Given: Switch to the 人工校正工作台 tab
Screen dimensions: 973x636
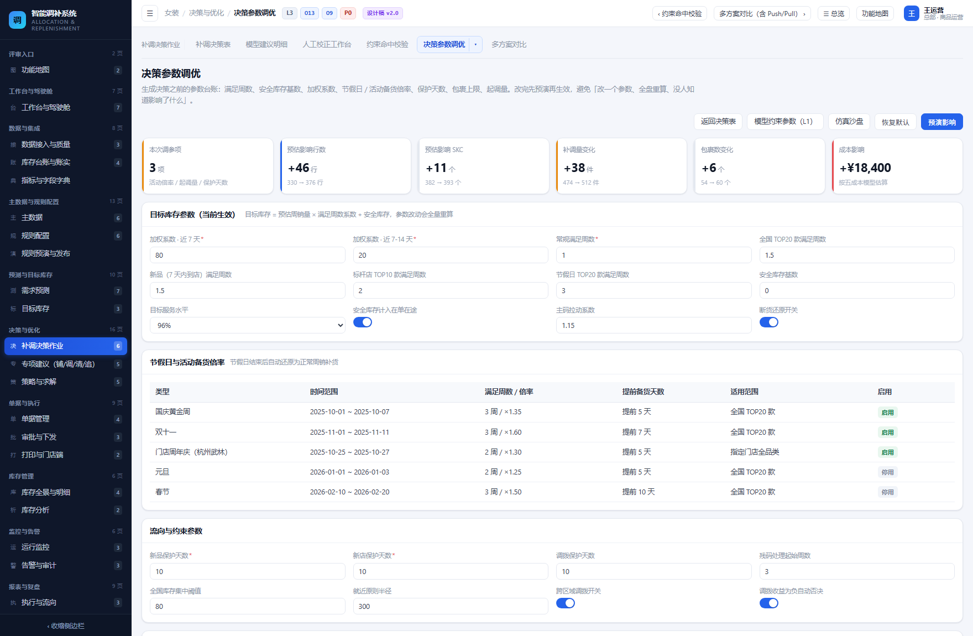Looking at the screenshot, I should 327,45.
